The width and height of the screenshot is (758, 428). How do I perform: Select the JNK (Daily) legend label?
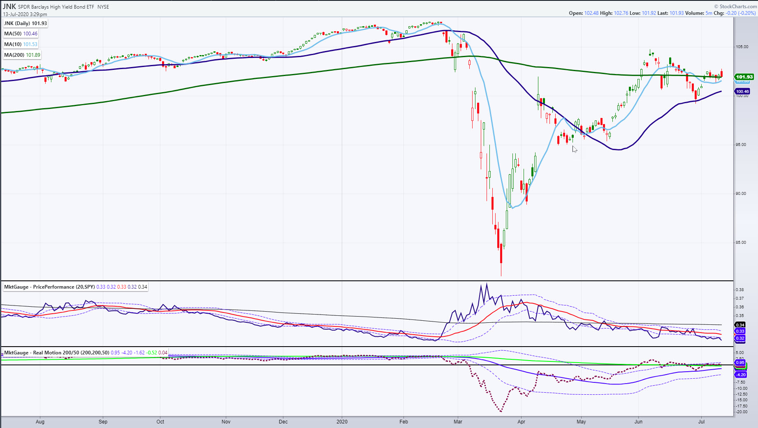(x=25, y=23)
